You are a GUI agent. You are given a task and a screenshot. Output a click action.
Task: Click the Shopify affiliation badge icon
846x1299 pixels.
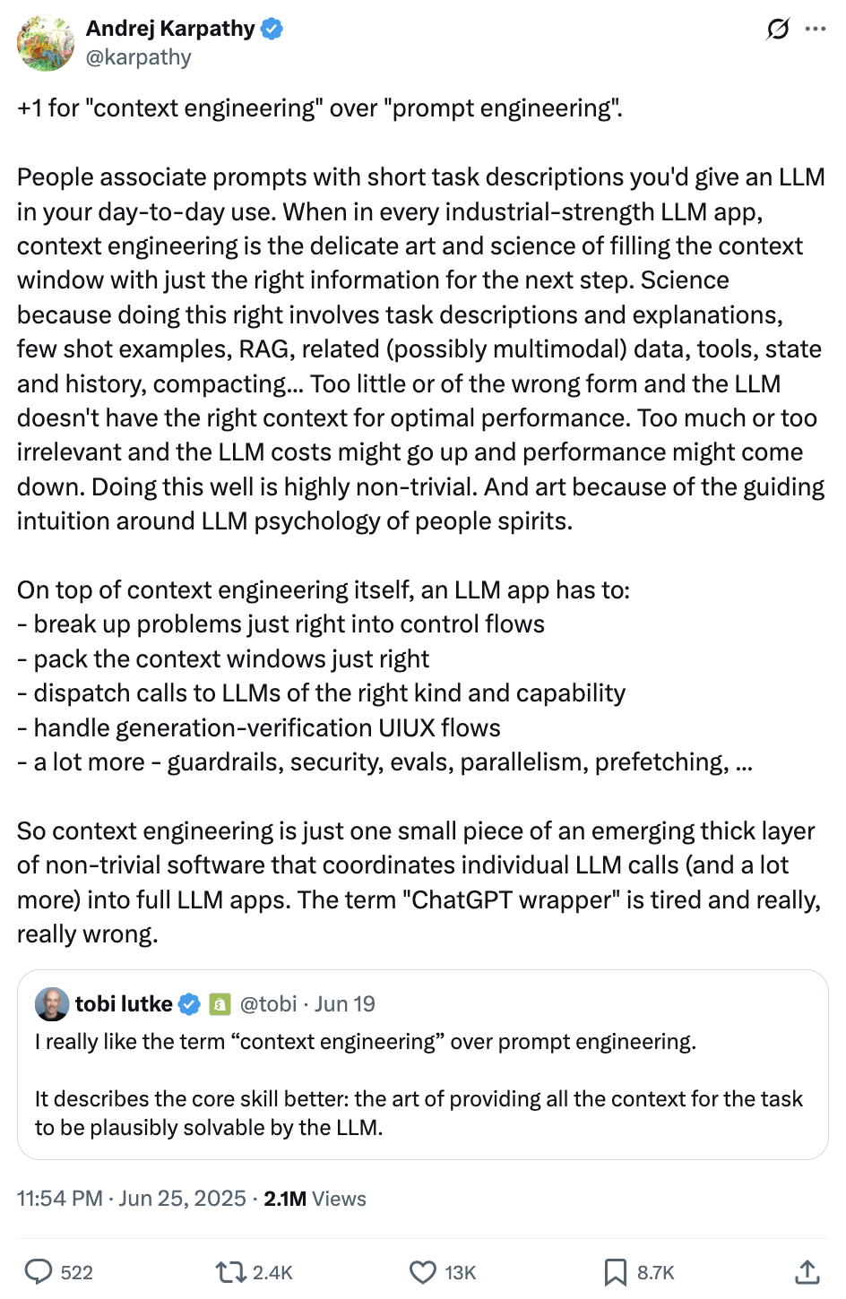point(220,1004)
